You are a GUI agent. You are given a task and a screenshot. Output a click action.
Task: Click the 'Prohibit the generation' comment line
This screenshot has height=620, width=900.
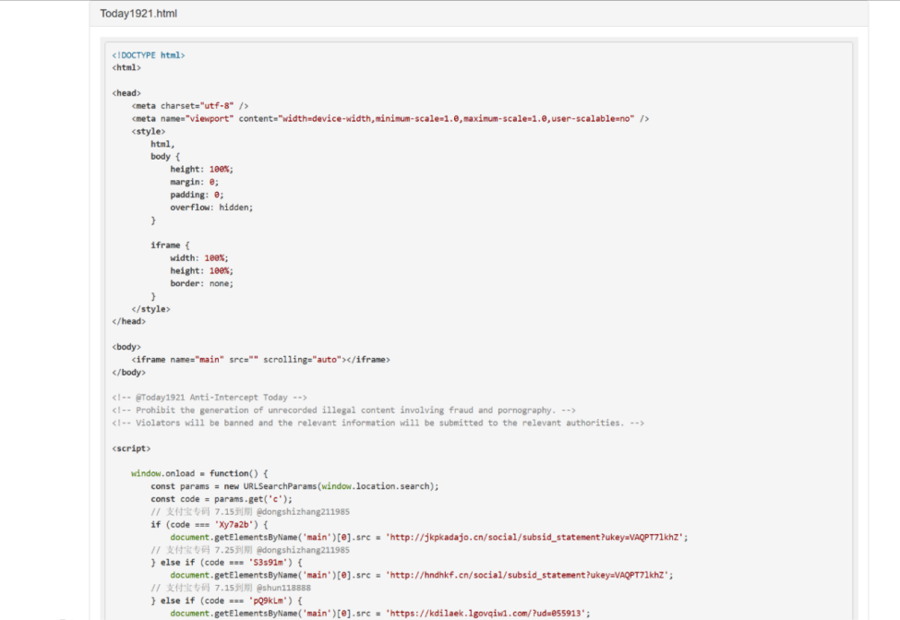pos(344,411)
